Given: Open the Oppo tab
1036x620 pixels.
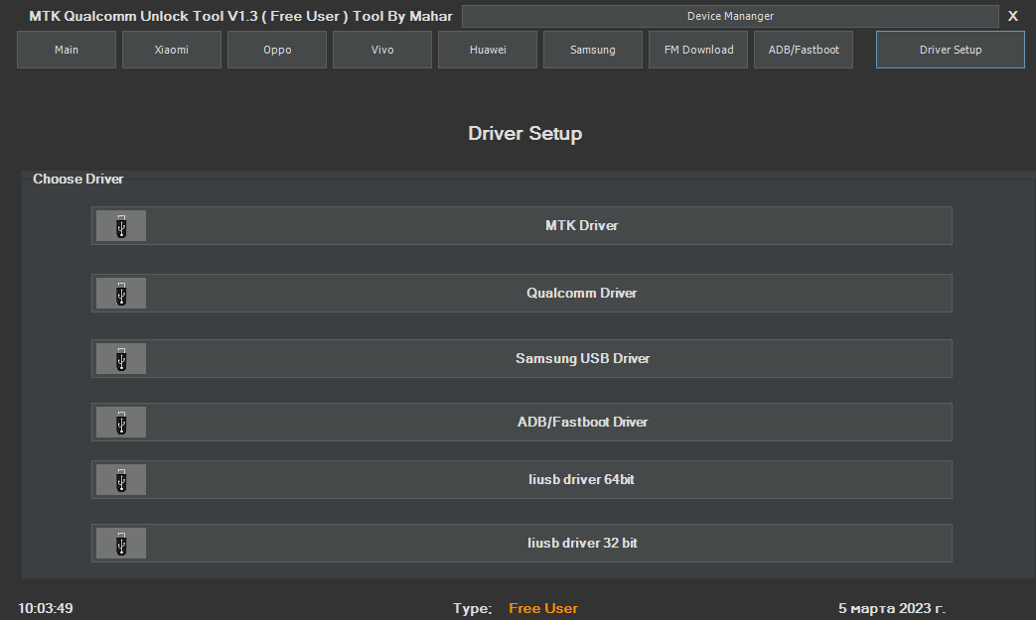Looking at the screenshot, I should pos(277,50).
